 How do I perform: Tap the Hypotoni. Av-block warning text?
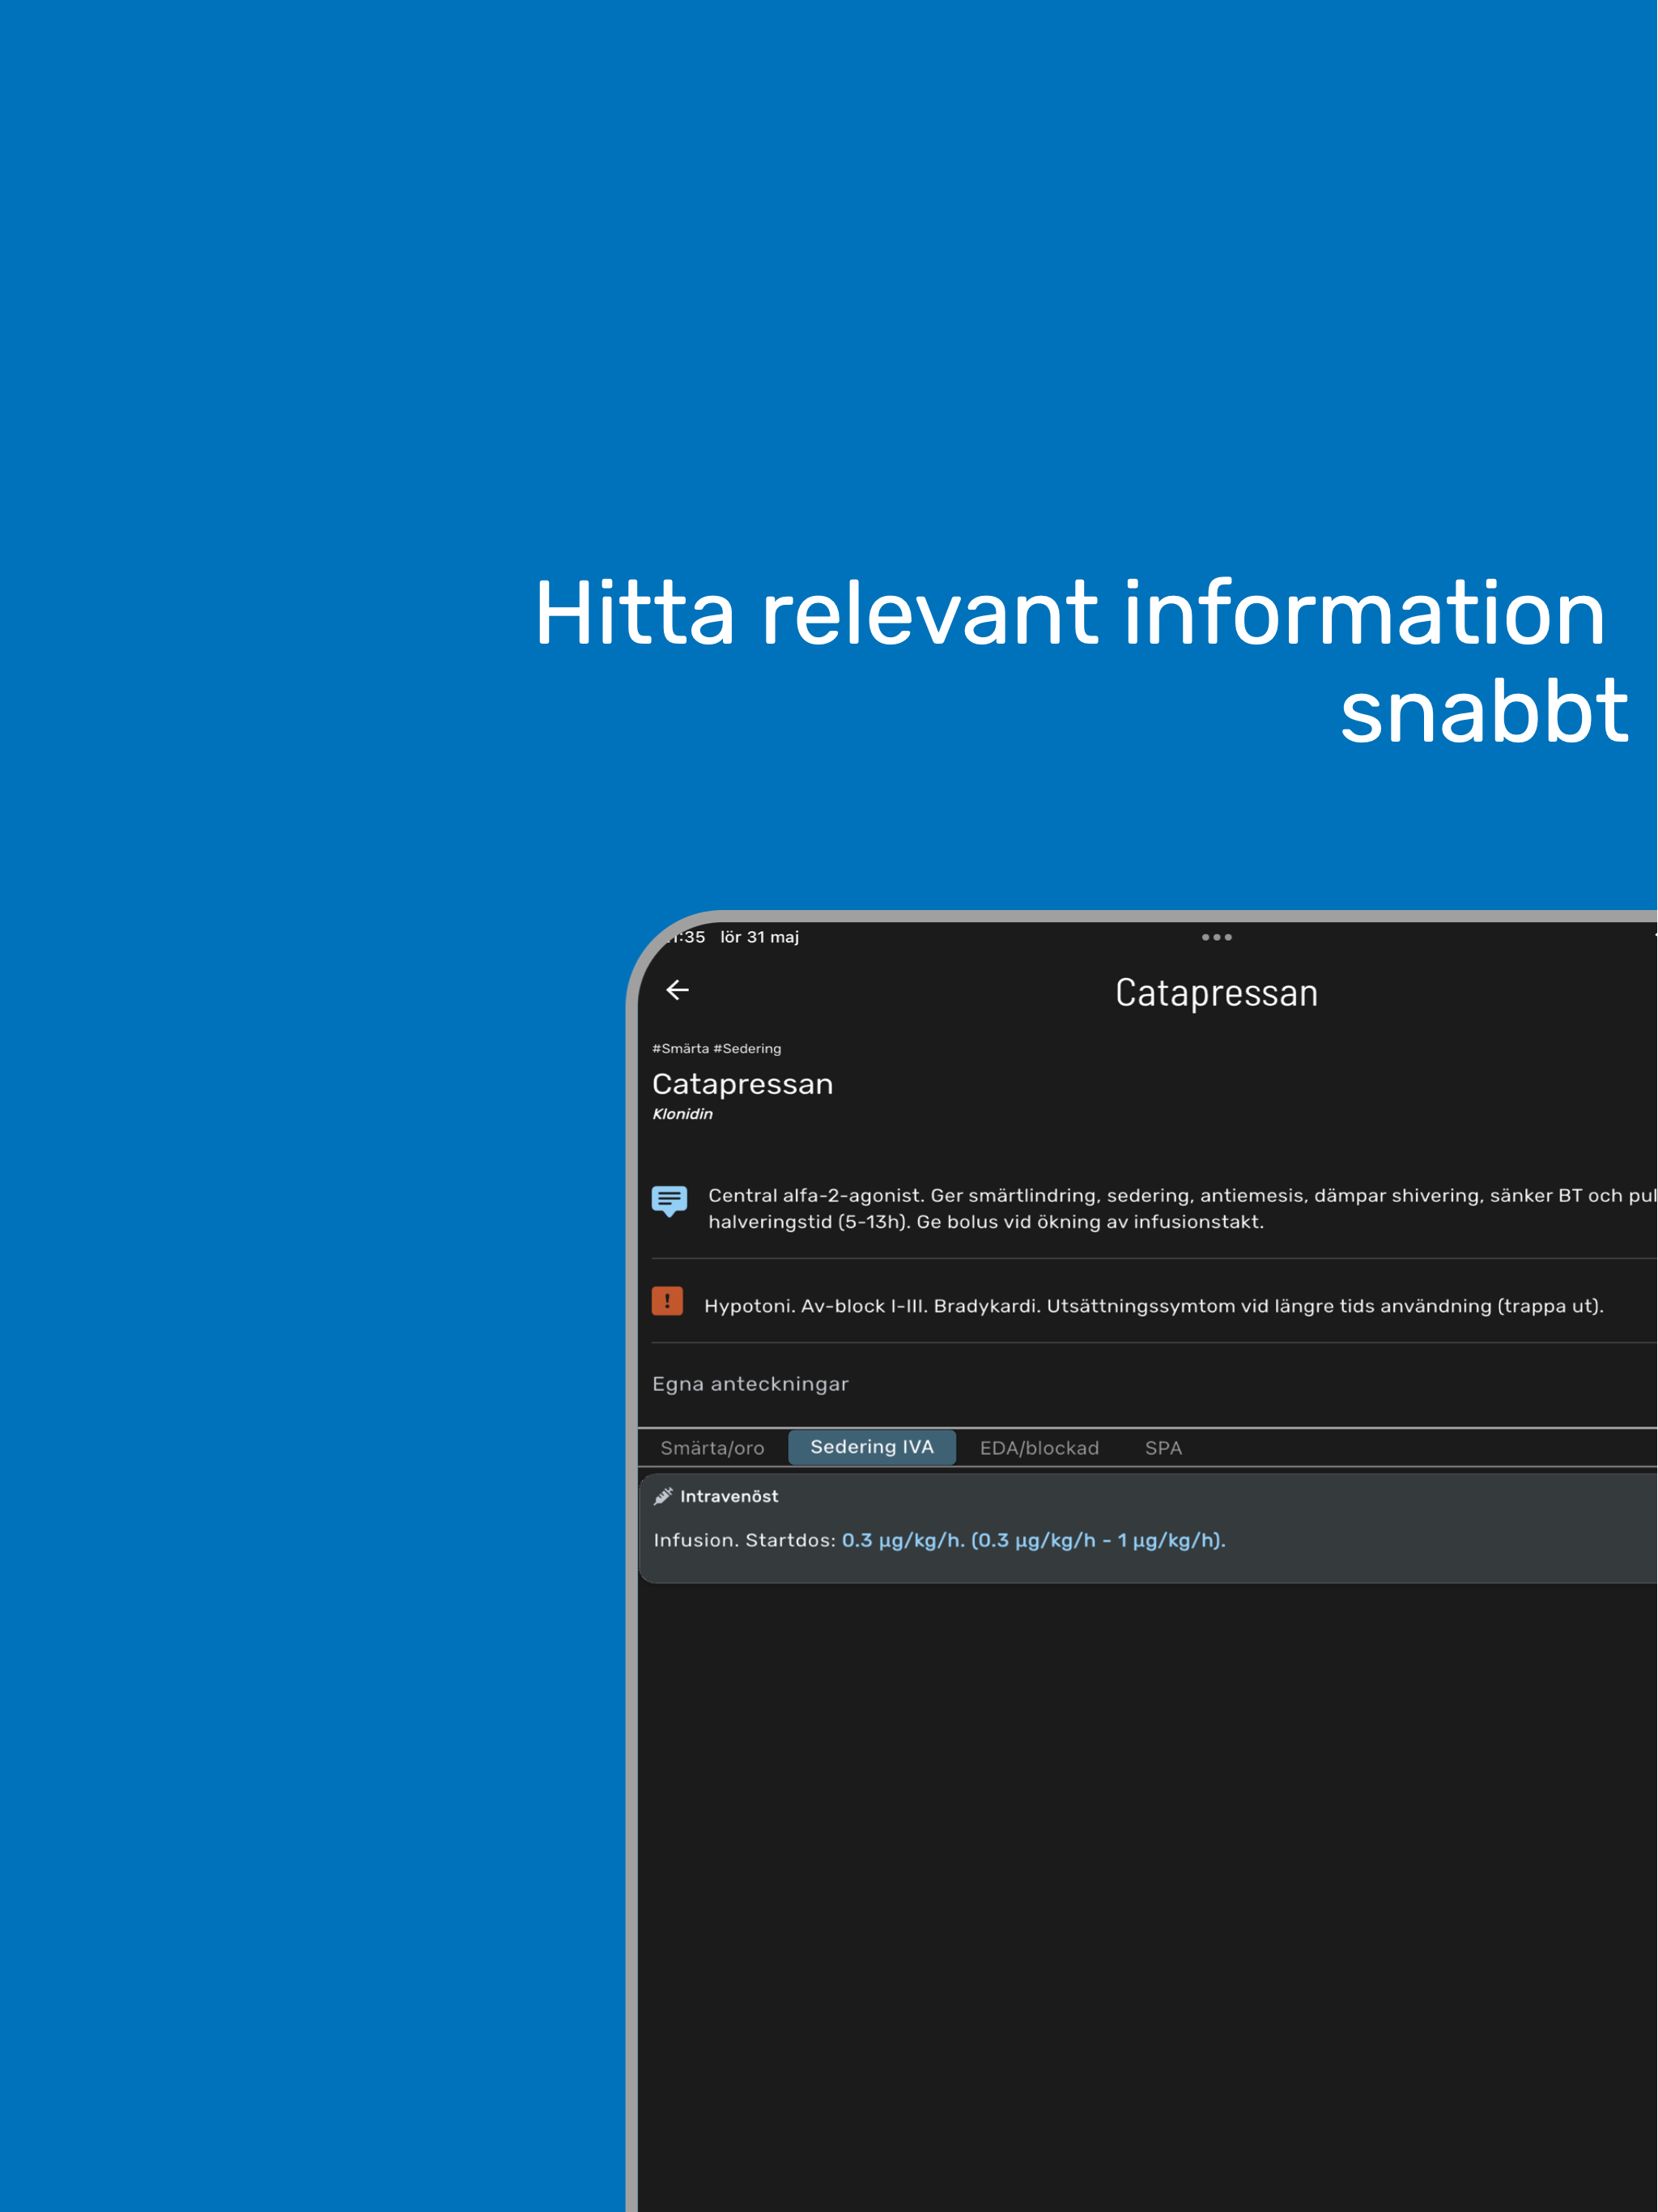pyautogui.click(x=1153, y=1306)
